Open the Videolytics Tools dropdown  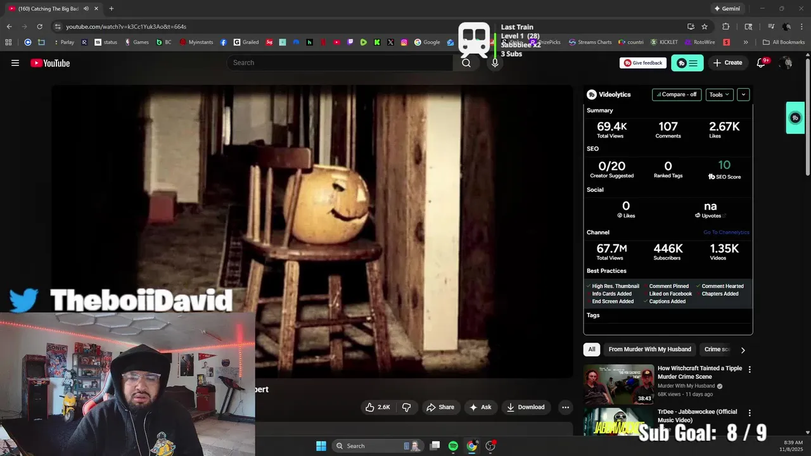719,94
